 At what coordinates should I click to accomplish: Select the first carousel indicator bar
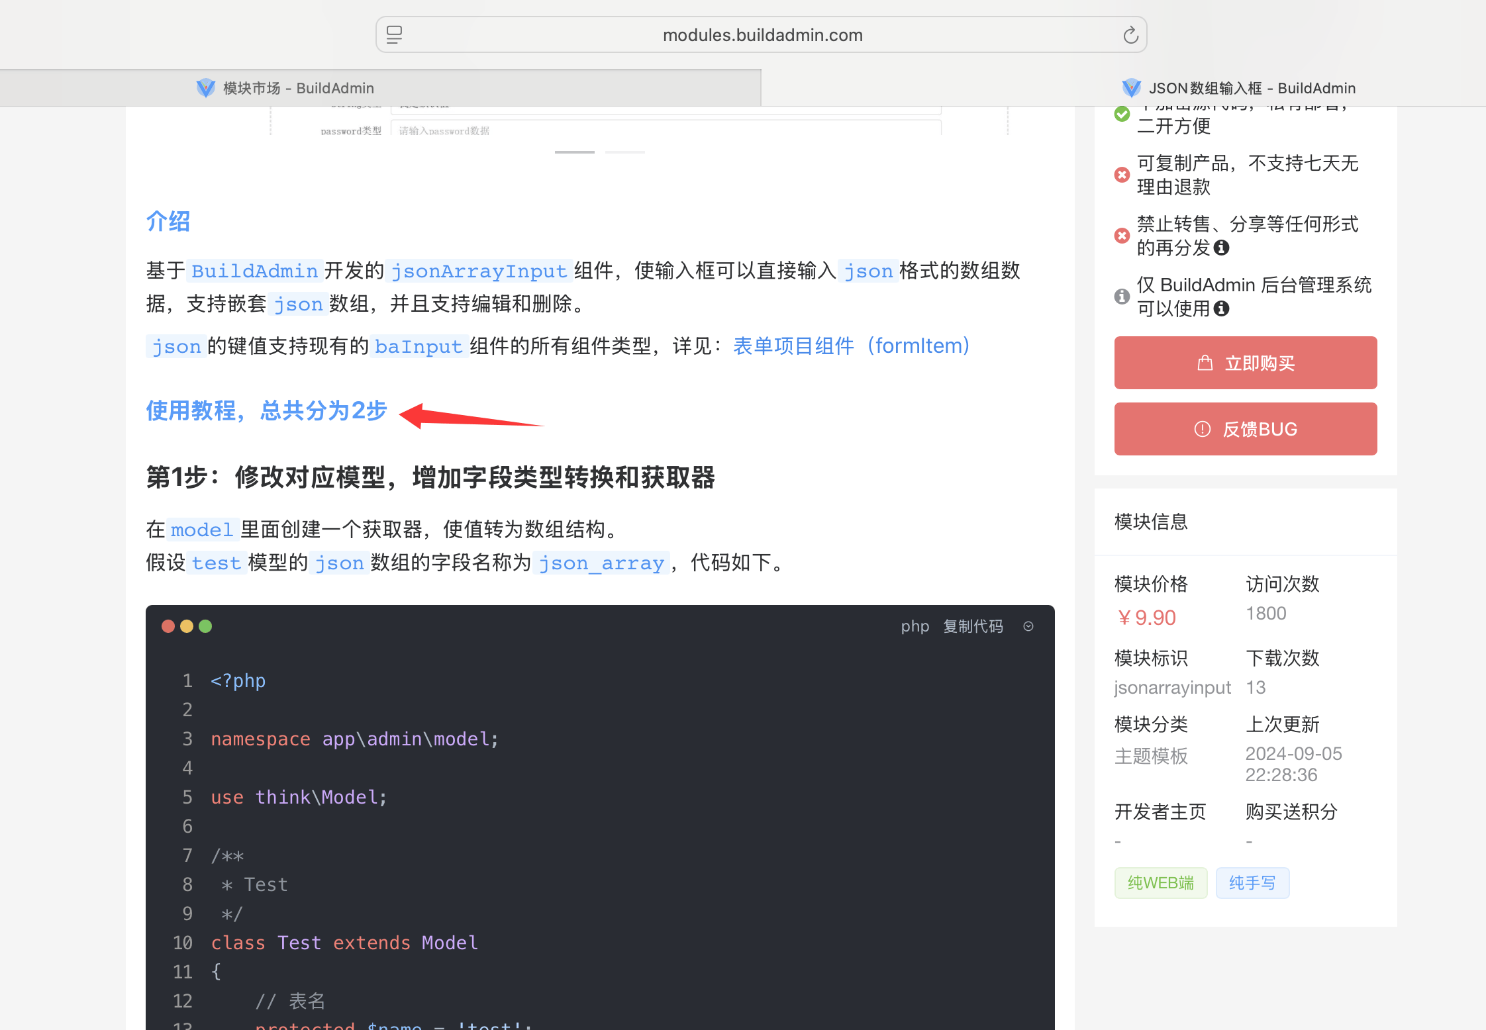pos(574,152)
